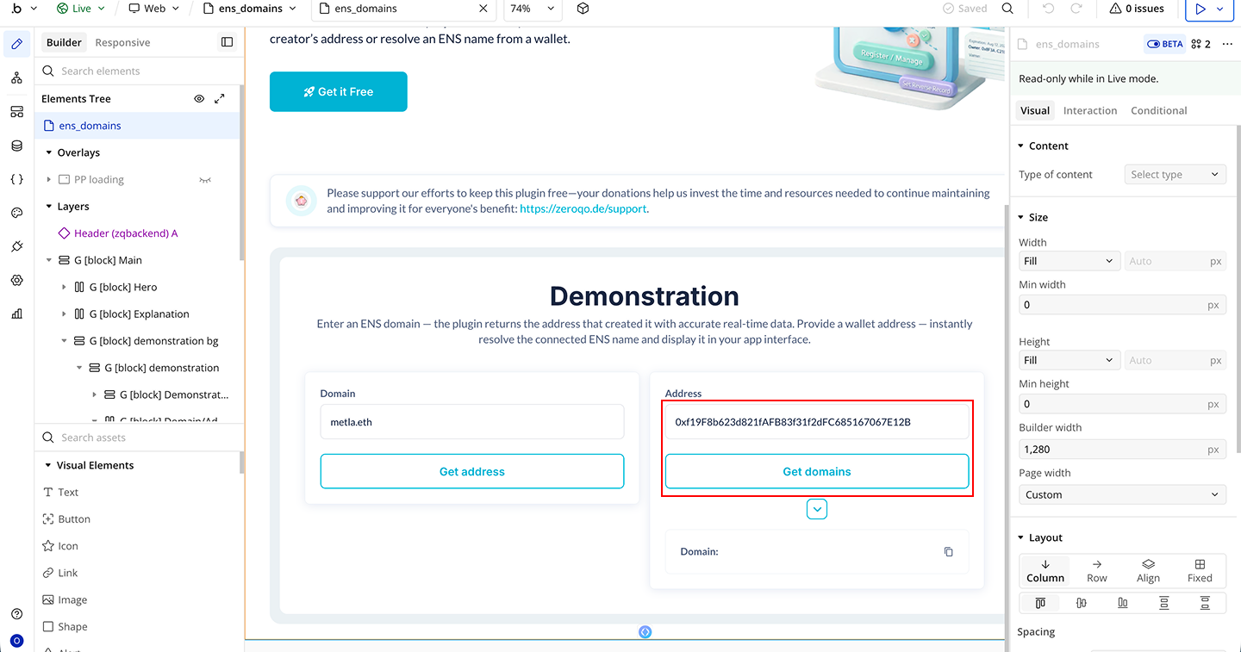Screen dimensions: 1241x652
Task: Select the Fixed layout option
Action: pos(1200,570)
